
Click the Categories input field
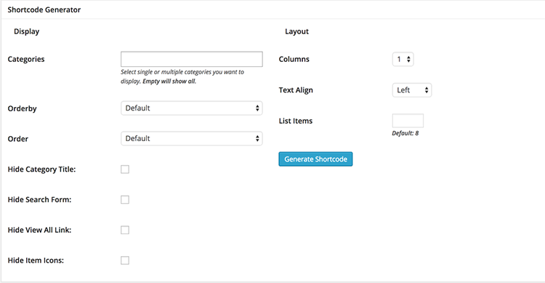(192, 59)
